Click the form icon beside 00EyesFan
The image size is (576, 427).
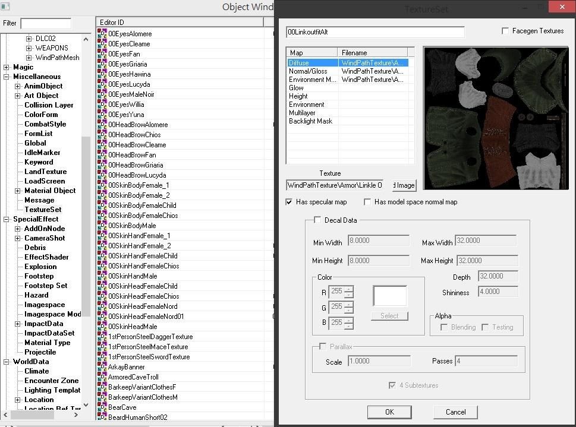point(102,53)
